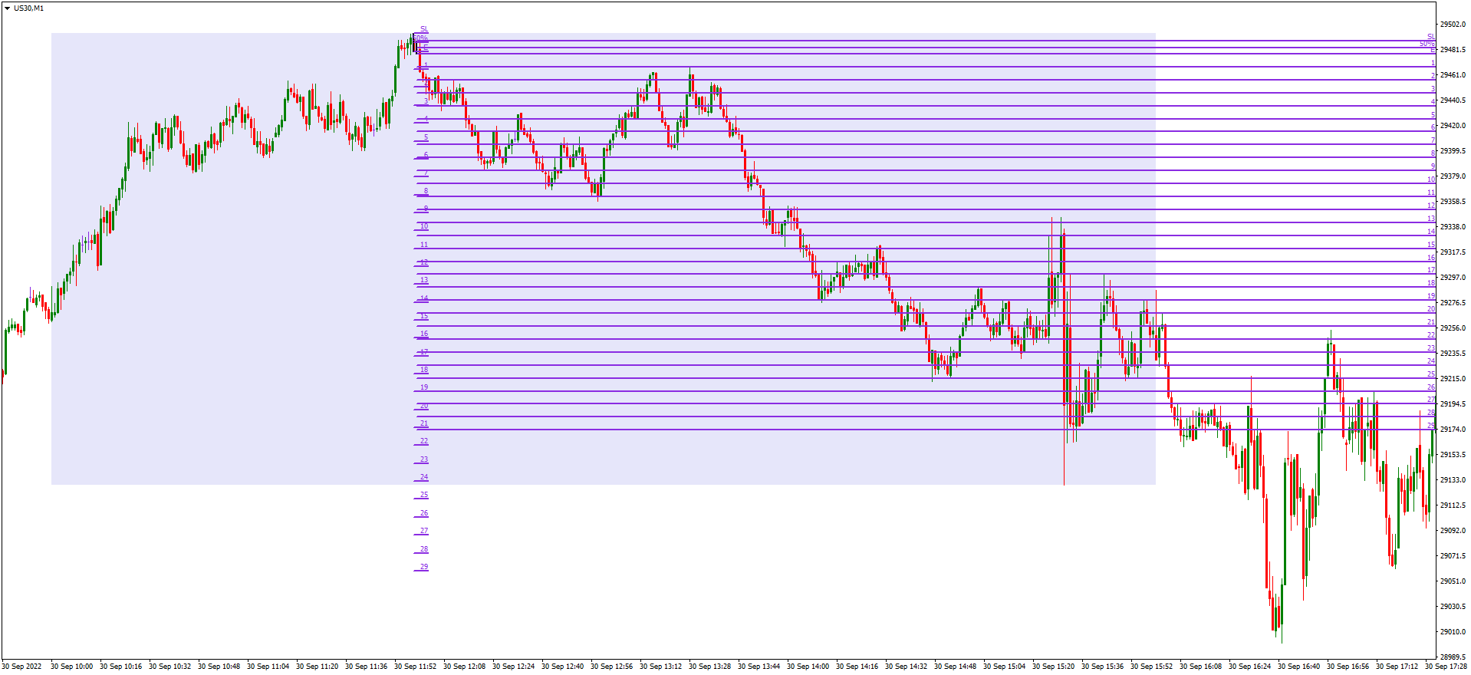Select level 28 marker below the shaded zone

click(x=424, y=549)
